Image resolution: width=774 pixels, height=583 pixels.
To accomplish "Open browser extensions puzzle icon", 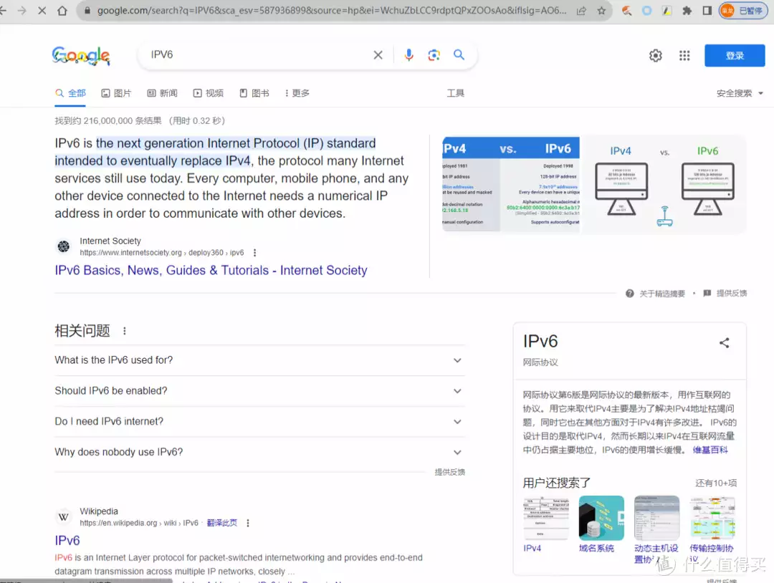I will pyautogui.click(x=687, y=10).
